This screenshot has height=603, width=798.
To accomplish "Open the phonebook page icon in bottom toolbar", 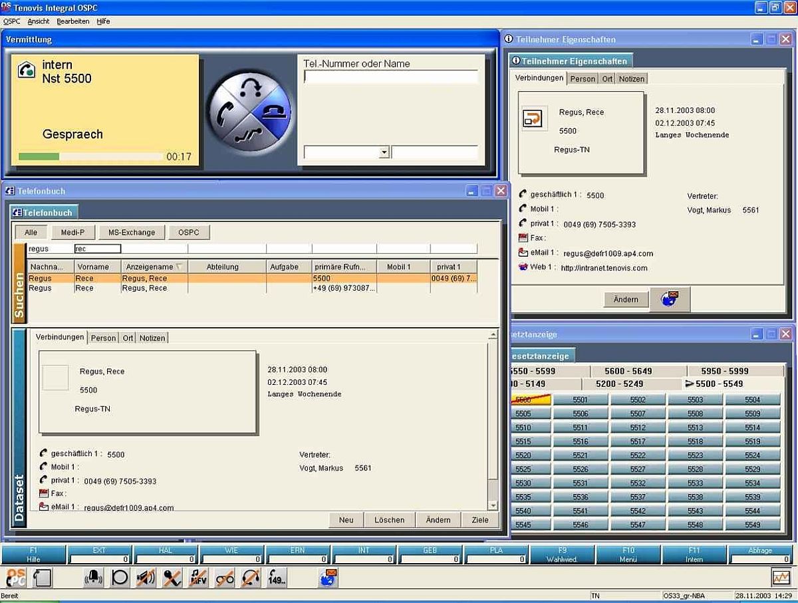I will [x=43, y=578].
